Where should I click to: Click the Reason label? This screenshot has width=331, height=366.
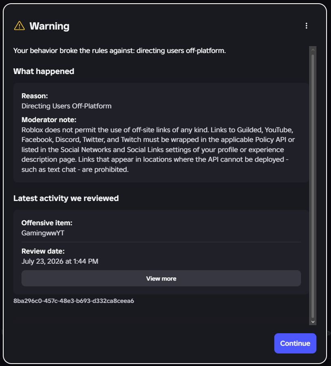(x=34, y=96)
